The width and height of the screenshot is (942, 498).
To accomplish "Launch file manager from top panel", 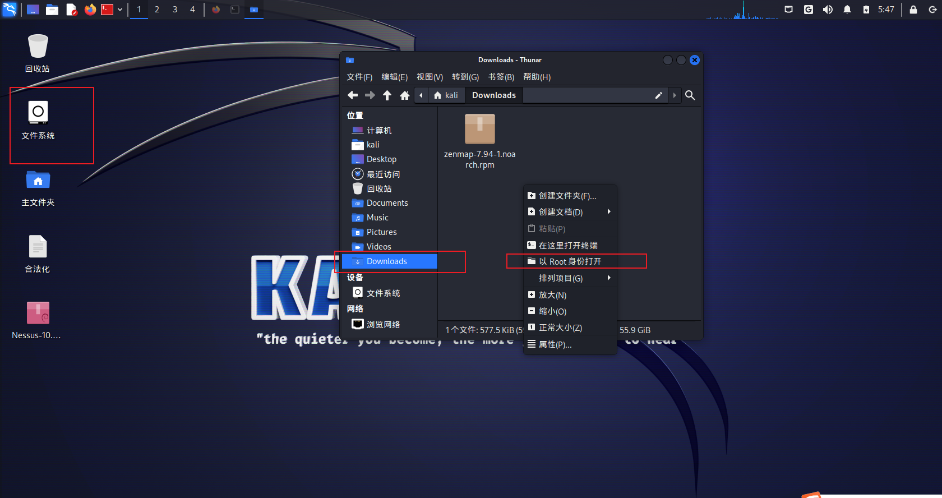I will pyautogui.click(x=52, y=10).
